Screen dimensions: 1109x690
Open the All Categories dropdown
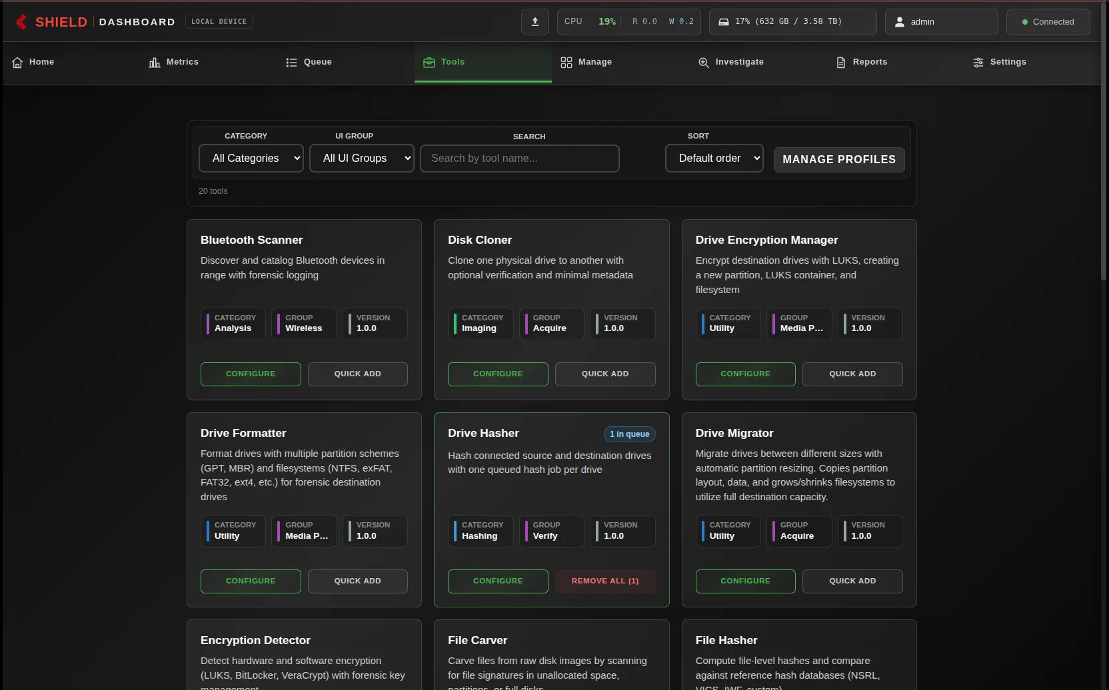tap(251, 159)
